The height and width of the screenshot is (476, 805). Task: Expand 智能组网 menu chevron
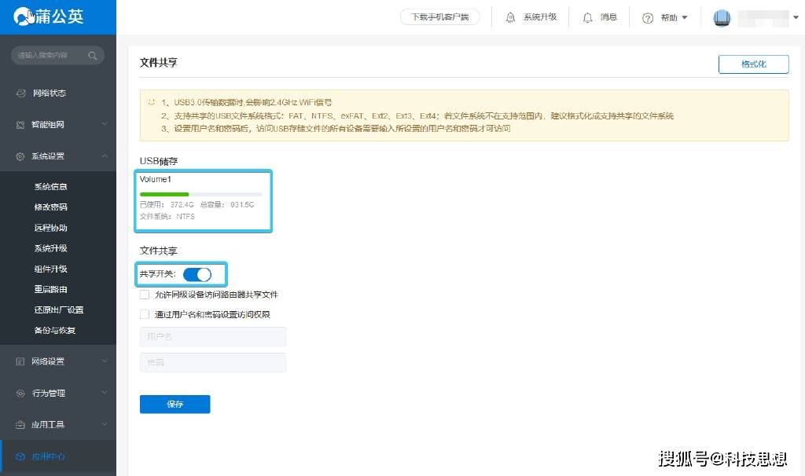click(x=105, y=124)
